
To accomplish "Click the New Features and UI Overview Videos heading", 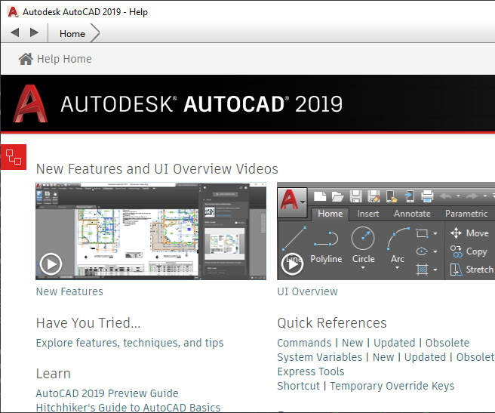I will tap(157, 168).
